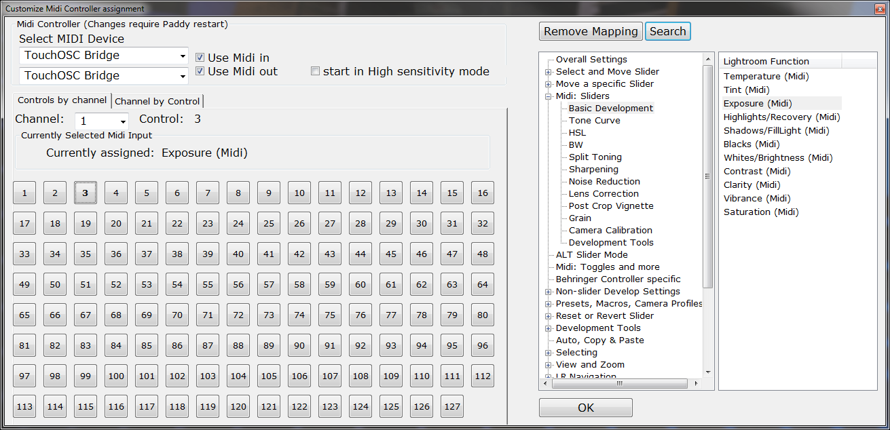Toggle the Use Midi out checkbox

click(x=200, y=71)
